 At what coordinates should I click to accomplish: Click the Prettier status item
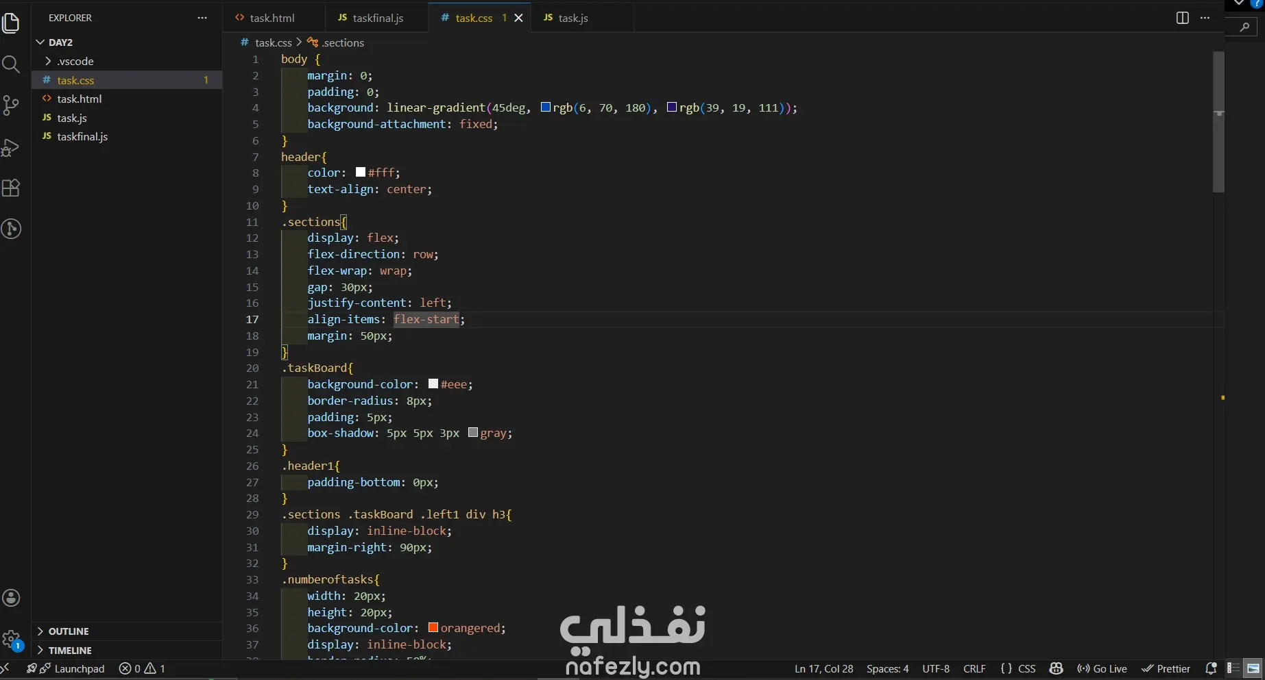(x=1166, y=668)
